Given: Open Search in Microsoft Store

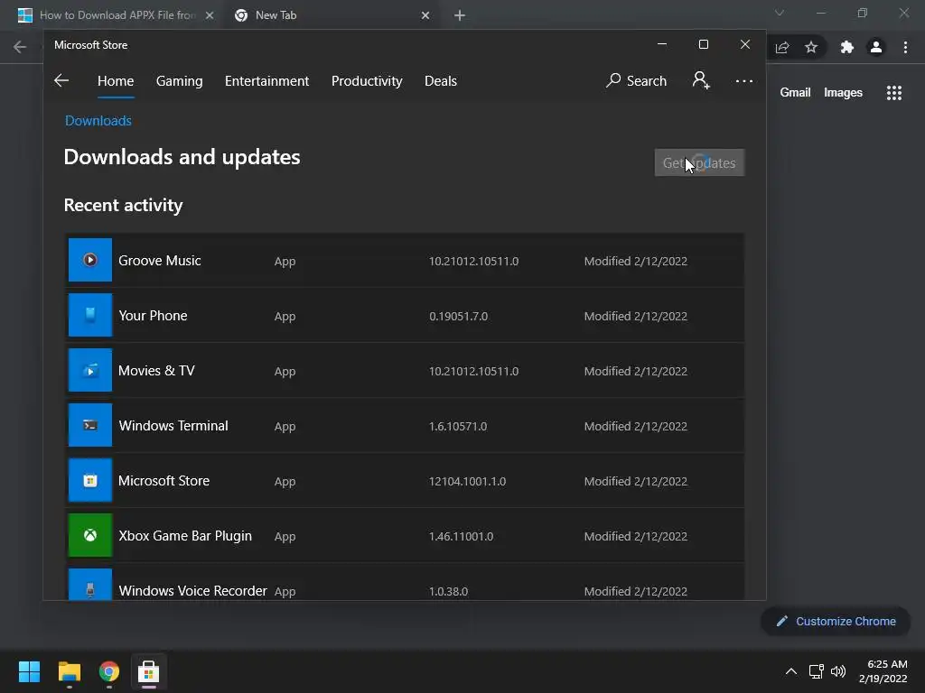Looking at the screenshot, I should click(636, 80).
